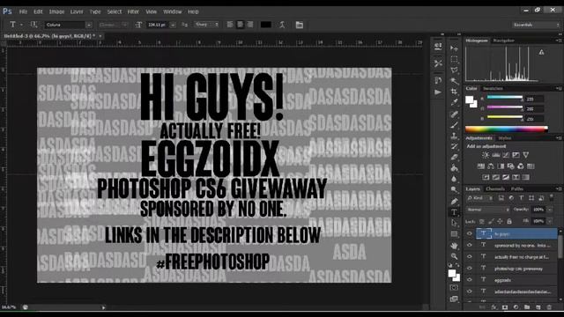
Task: Switch to the Swatches tab
Action: tap(493, 88)
